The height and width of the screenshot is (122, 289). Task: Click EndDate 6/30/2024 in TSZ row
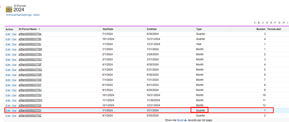pos(153,115)
